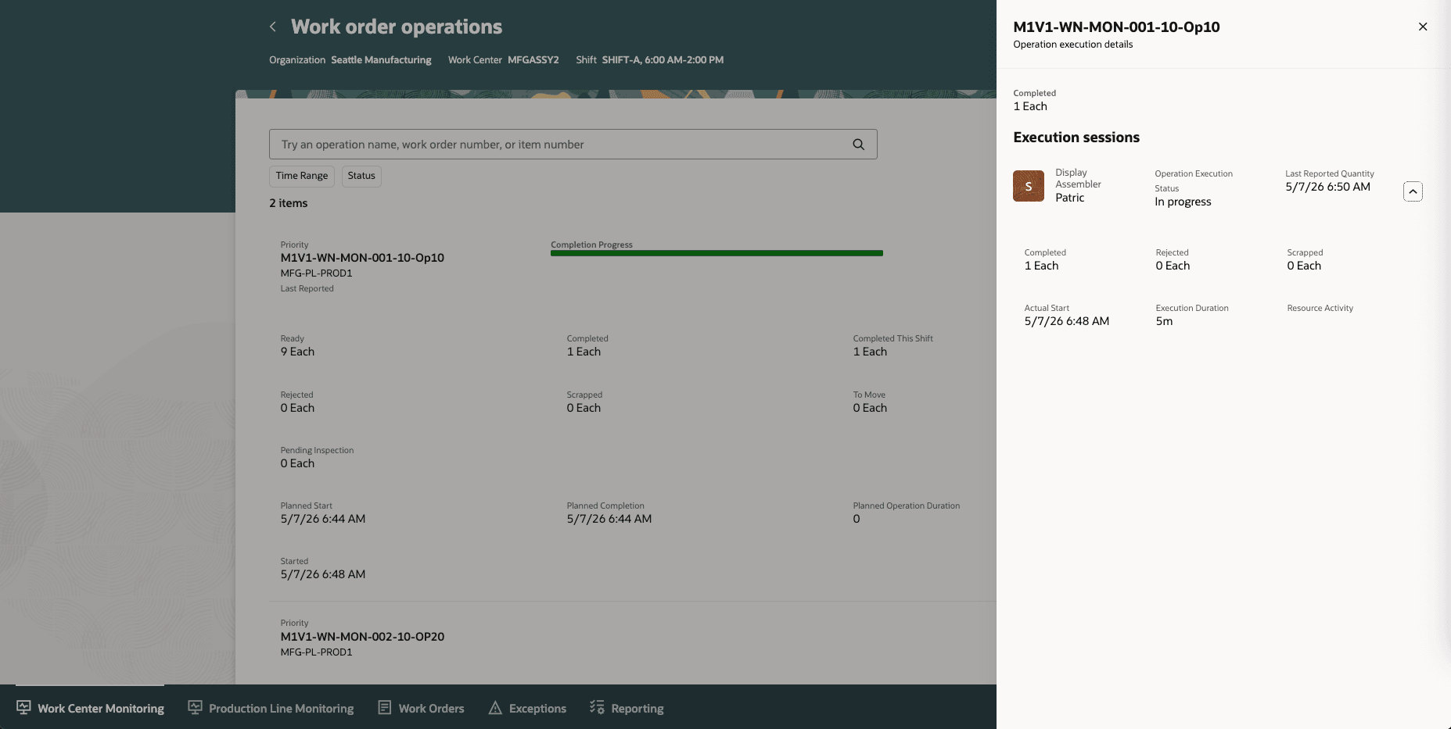Open the Work Center Monitoring tab
Screen dimensions: 1451x729
click(90, 708)
